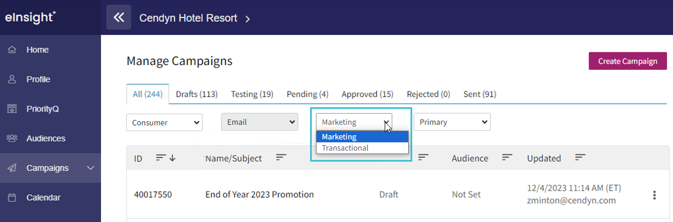Click the eInsight logo
Screen dimensions: 673x222
[x=30, y=18]
